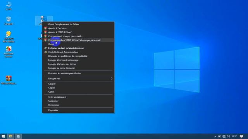Image resolution: width=248 pixels, height=139 pixels.
Task: Select the VW MCD PDX Builder shortcut
Action: click(x=9, y=37)
